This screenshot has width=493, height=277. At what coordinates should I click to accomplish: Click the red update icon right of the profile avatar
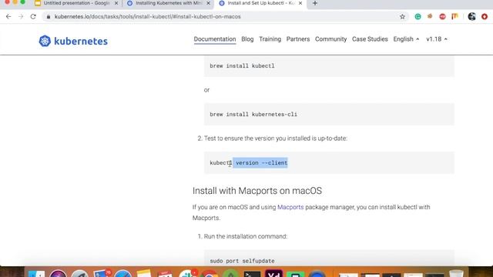point(485,17)
